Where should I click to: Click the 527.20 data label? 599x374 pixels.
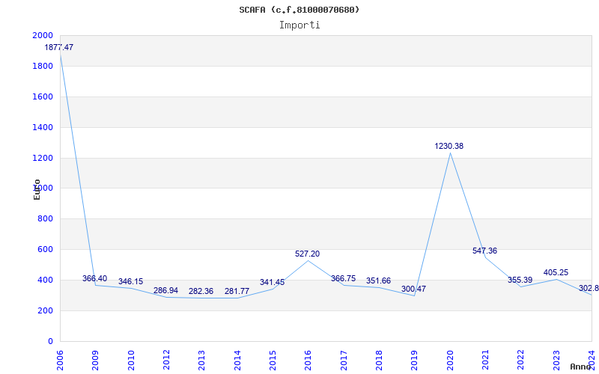pyautogui.click(x=307, y=254)
